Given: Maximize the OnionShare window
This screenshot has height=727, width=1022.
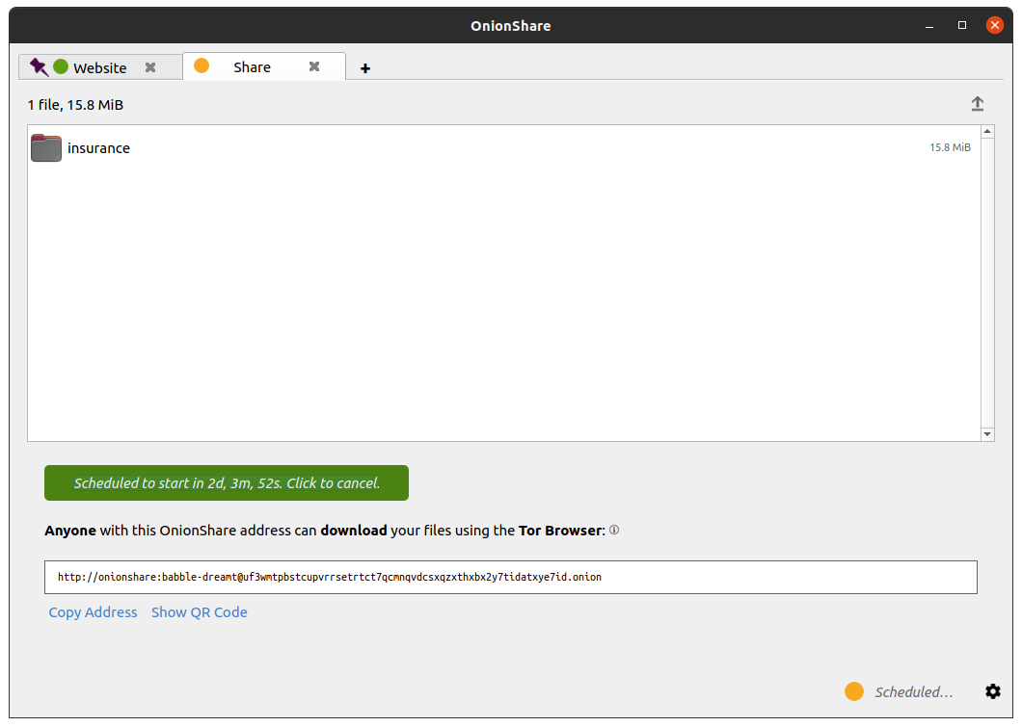Looking at the screenshot, I should coord(962,25).
